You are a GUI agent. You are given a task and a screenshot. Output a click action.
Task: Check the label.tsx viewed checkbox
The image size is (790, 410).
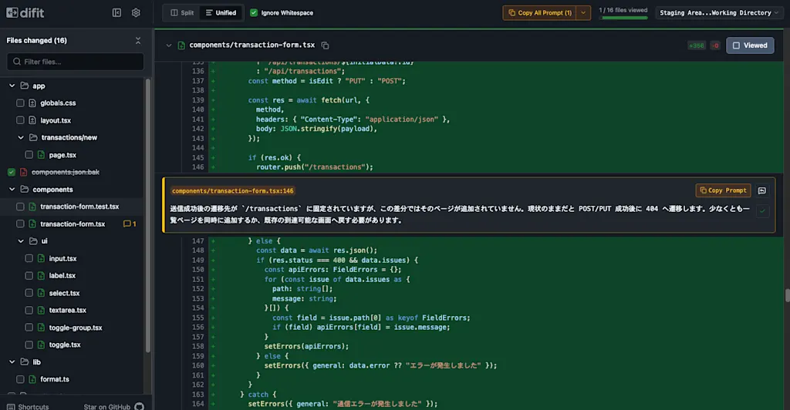(29, 276)
